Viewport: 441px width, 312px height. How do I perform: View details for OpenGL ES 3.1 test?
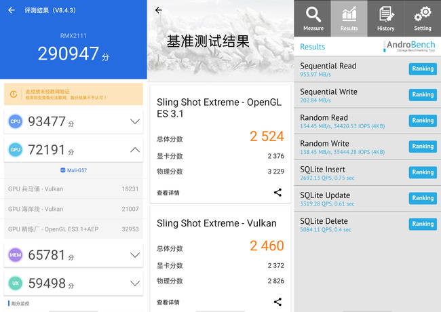point(168,193)
